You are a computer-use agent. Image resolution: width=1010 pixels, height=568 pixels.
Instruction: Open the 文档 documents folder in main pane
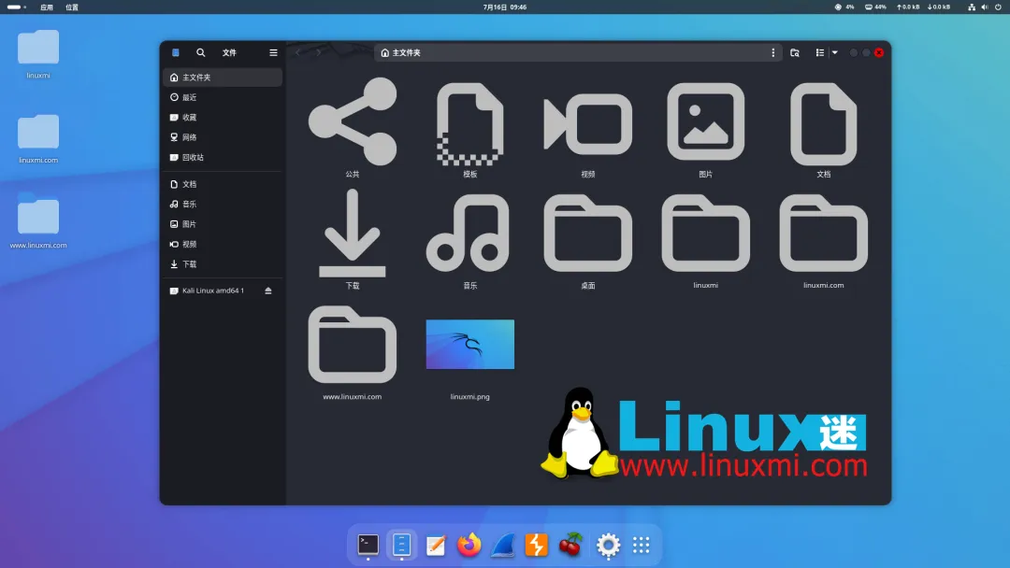point(824,123)
